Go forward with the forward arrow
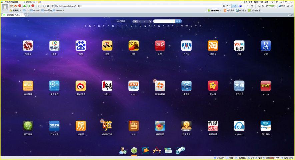The height and width of the screenshot is (160, 295). click(43, 6)
